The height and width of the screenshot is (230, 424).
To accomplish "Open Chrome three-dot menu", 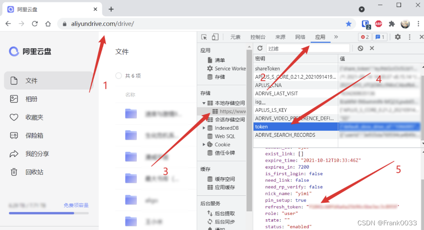I will point(418,24).
